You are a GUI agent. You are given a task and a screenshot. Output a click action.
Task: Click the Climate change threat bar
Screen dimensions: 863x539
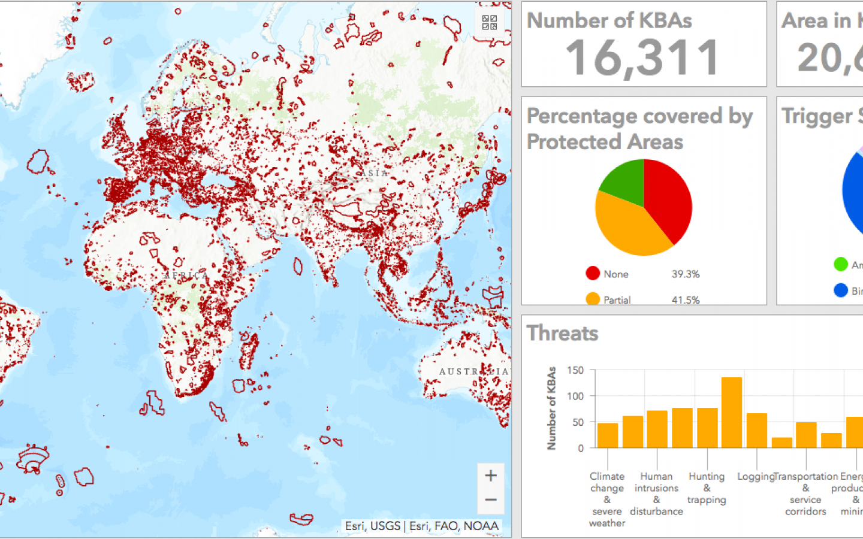click(608, 435)
